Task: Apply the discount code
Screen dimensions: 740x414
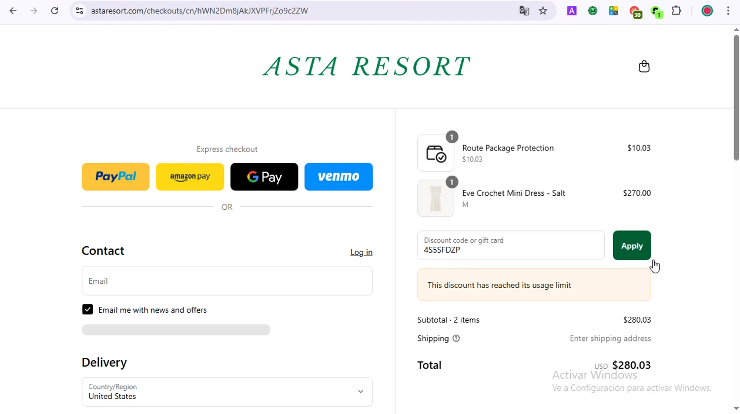Action: click(631, 245)
